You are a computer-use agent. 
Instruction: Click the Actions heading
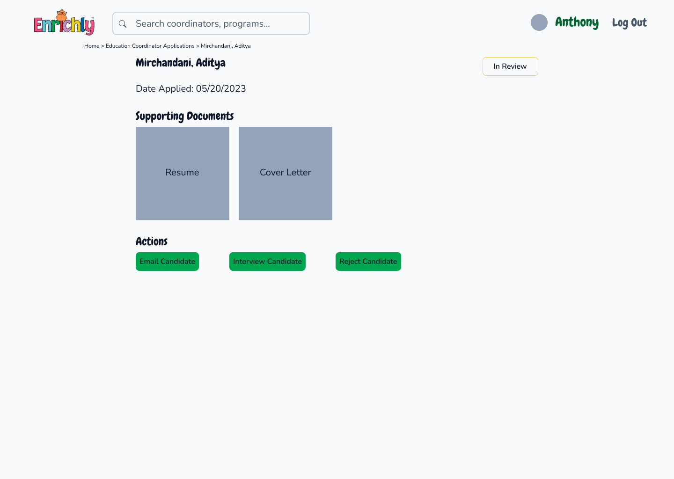[x=152, y=241]
